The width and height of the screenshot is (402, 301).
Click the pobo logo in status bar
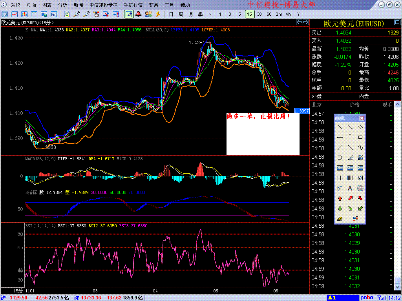click(x=367, y=298)
